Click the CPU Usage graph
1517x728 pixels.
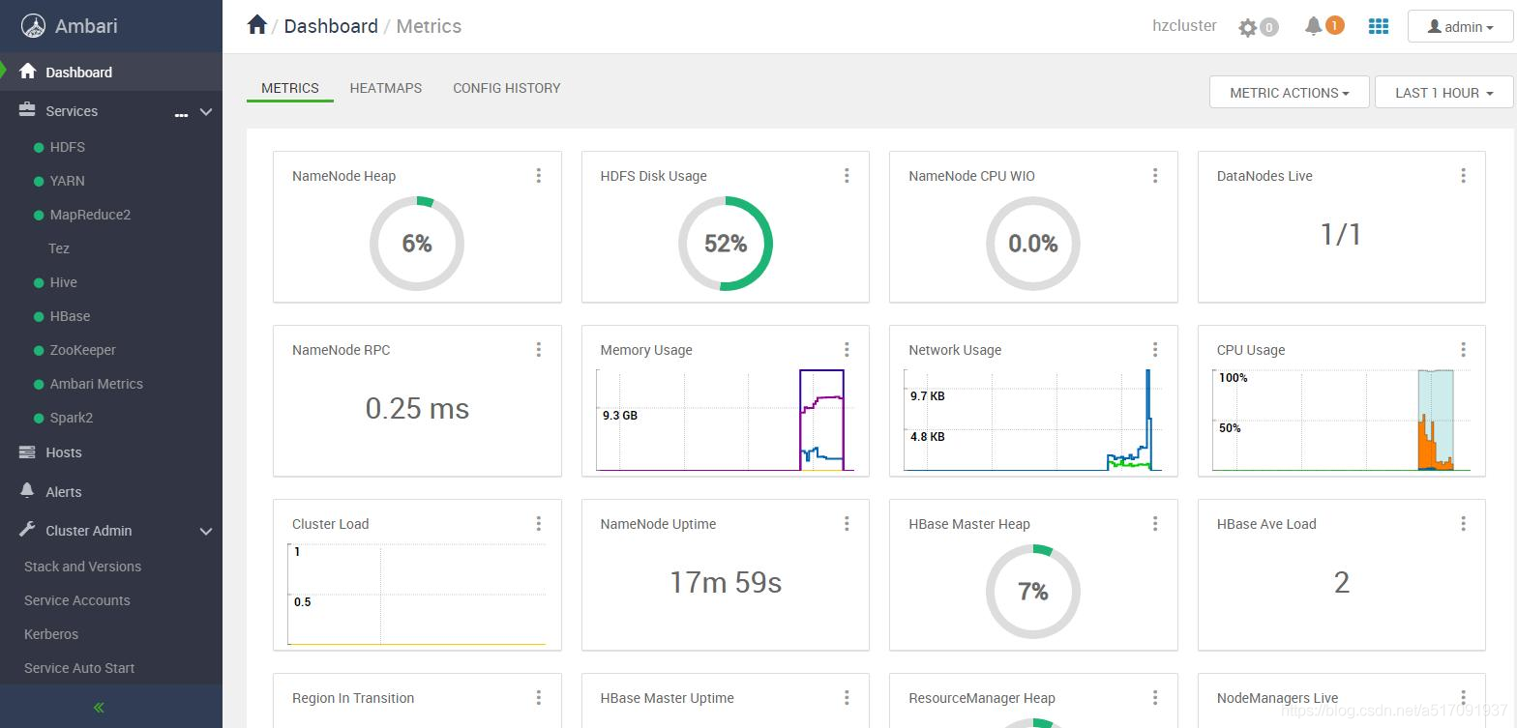tap(1341, 420)
